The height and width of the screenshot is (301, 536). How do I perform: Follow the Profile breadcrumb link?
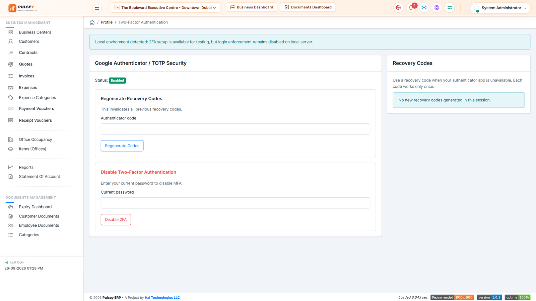[107, 22]
